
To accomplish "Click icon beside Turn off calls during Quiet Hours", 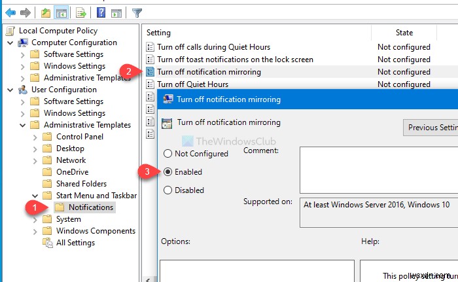I will [150, 47].
